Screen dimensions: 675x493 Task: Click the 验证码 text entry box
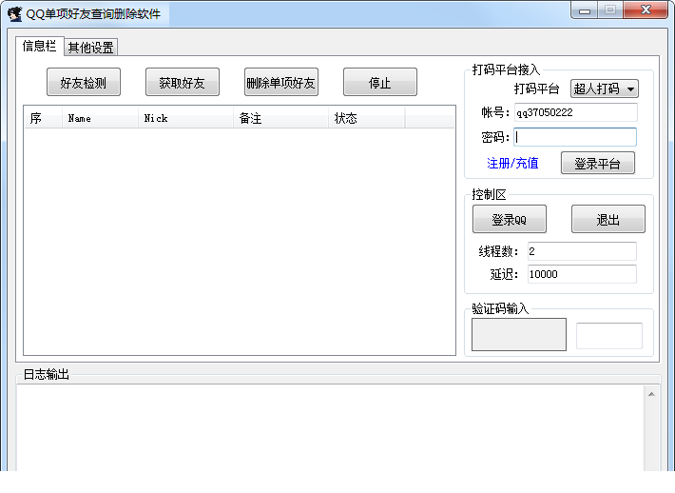(x=609, y=336)
